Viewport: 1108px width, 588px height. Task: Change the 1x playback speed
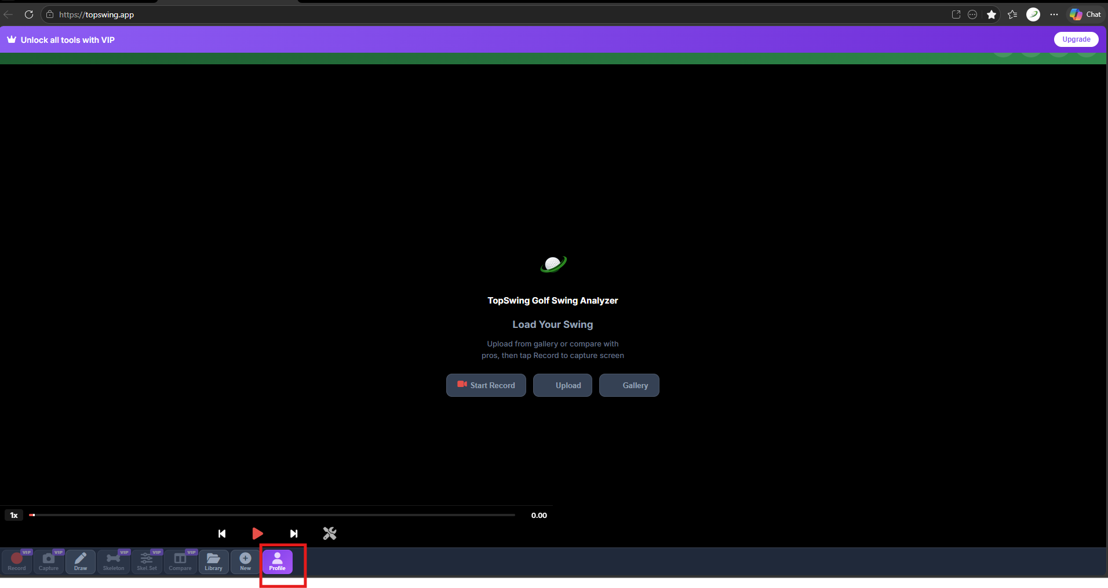(14, 515)
